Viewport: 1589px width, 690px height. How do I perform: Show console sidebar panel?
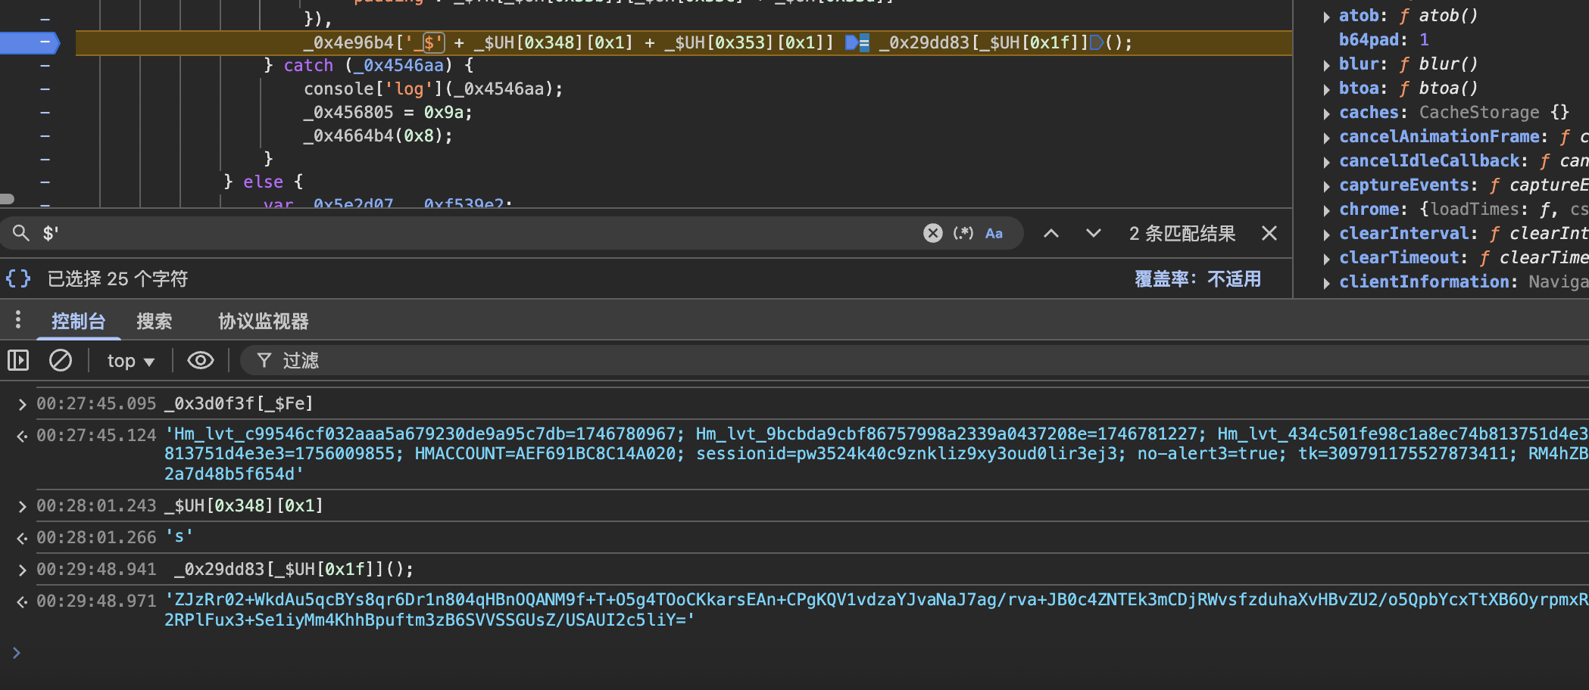[18, 360]
